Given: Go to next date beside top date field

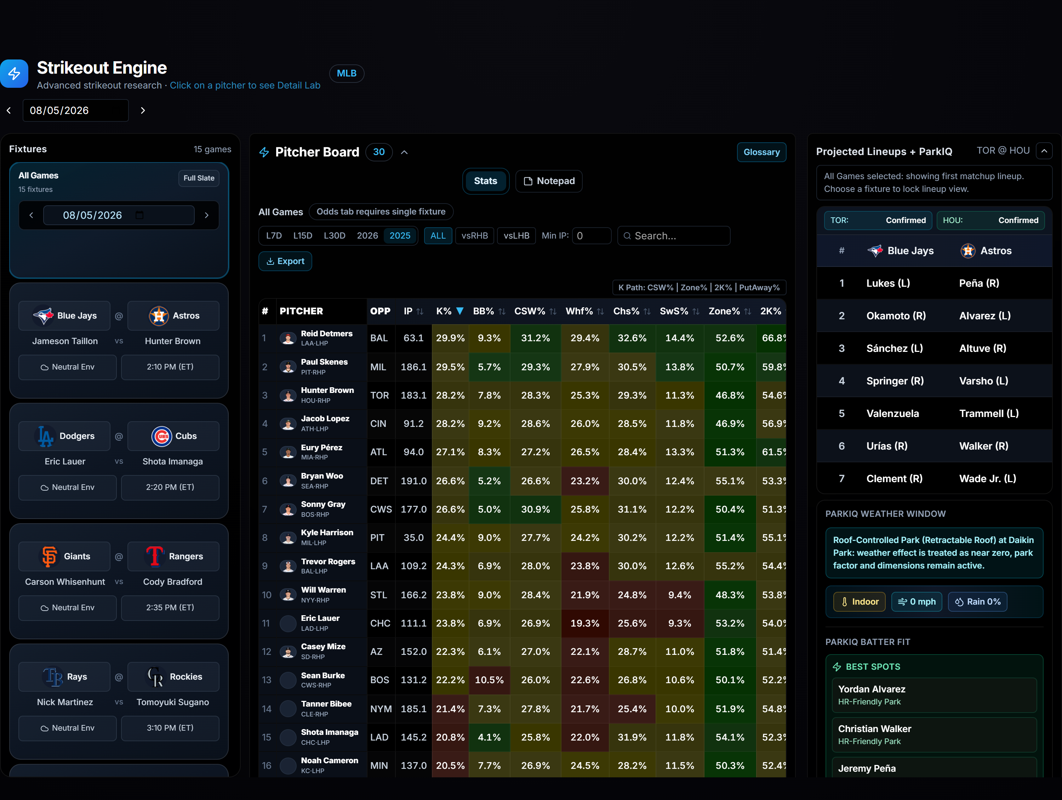Looking at the screenshot, I should point(143,110).
